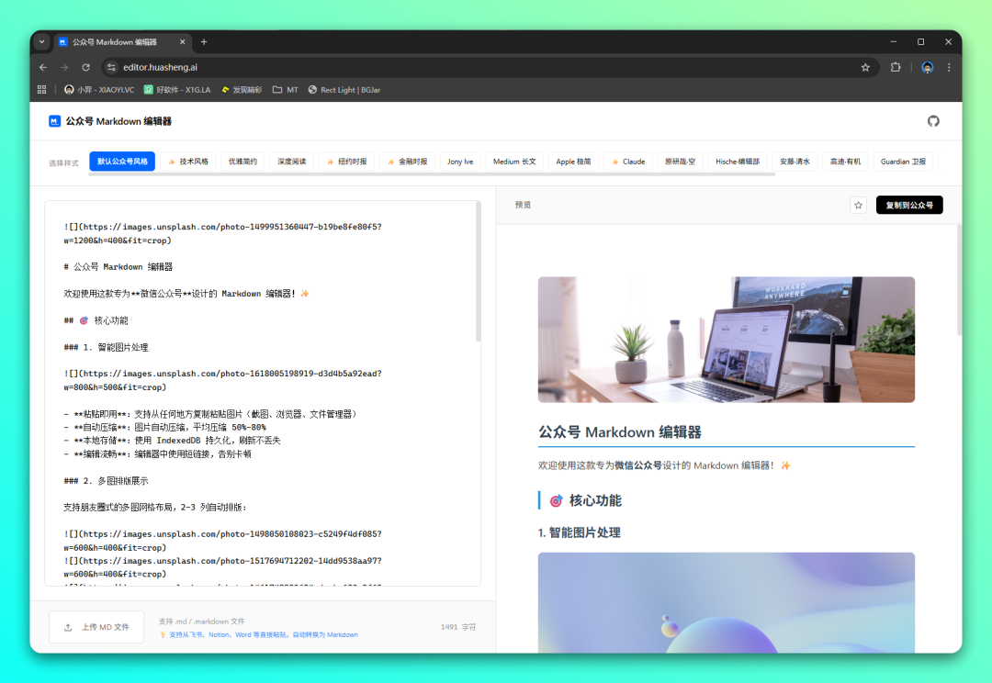
Task: Open the Chrome three-dot menu
Action: pyautogui.click(x=948, y=67)
